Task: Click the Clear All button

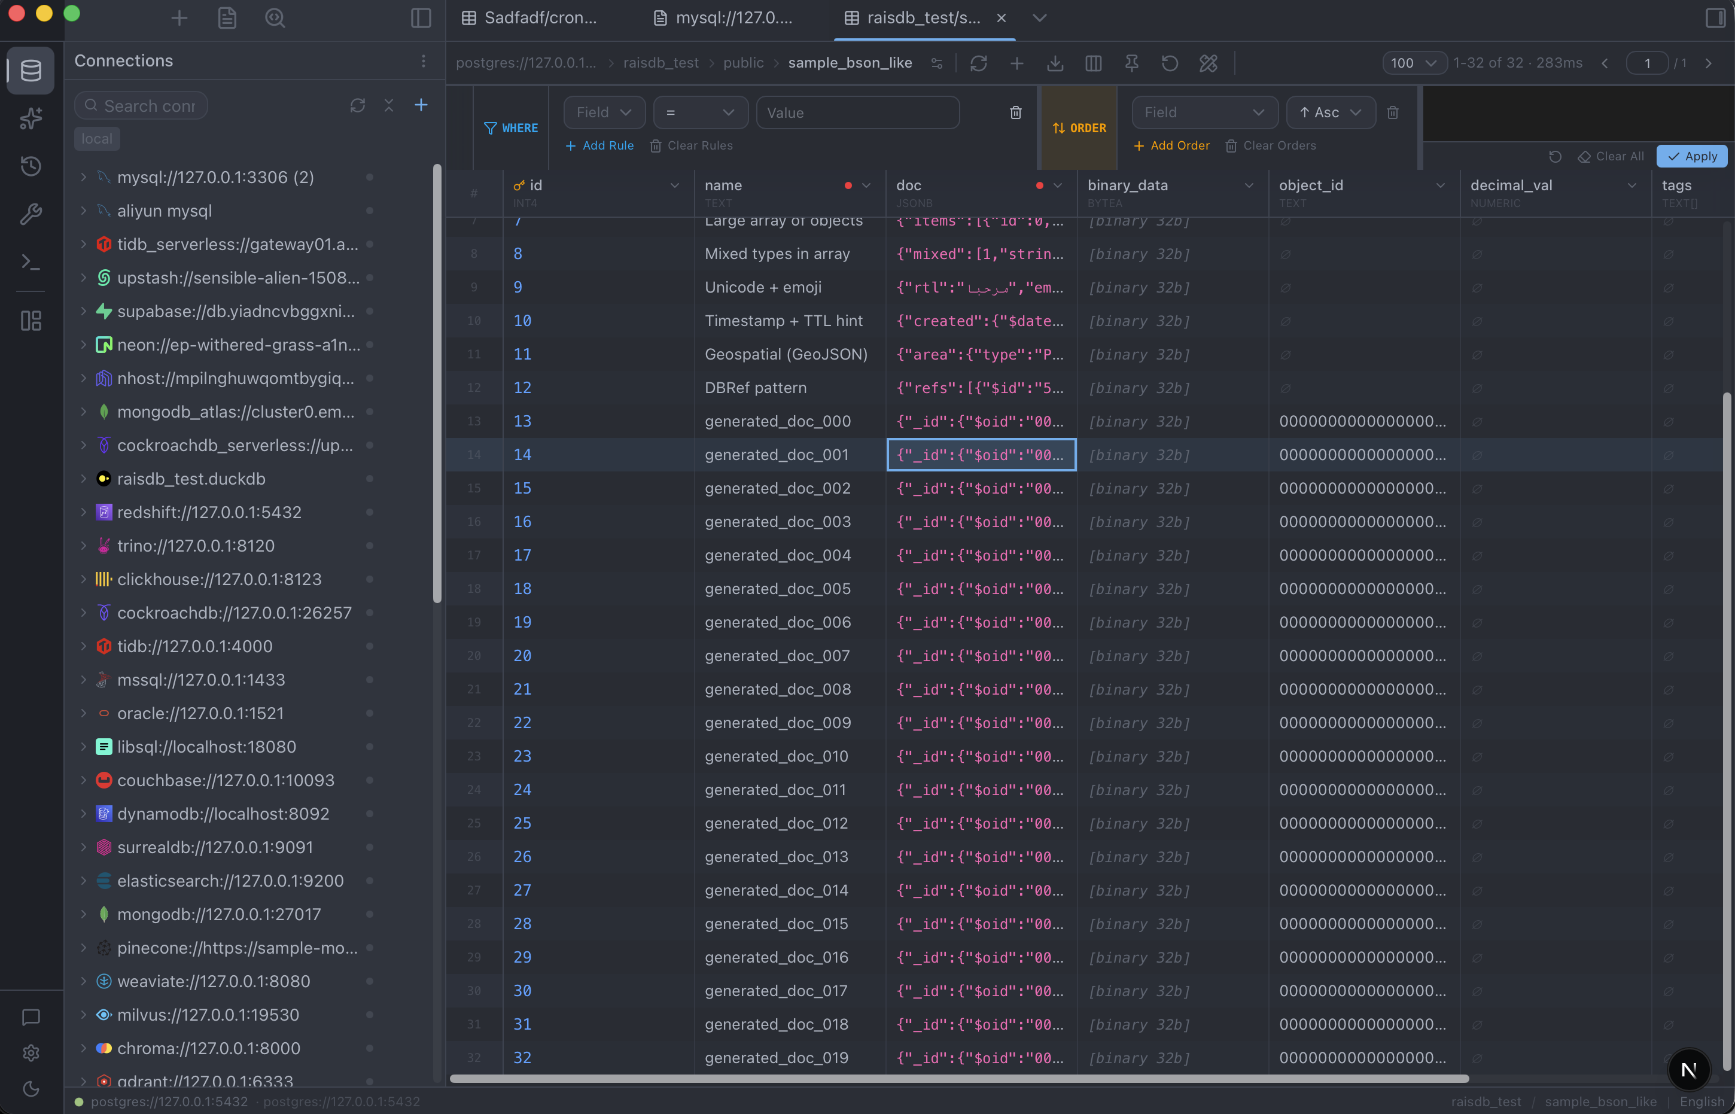Action: pos(1611,157)
